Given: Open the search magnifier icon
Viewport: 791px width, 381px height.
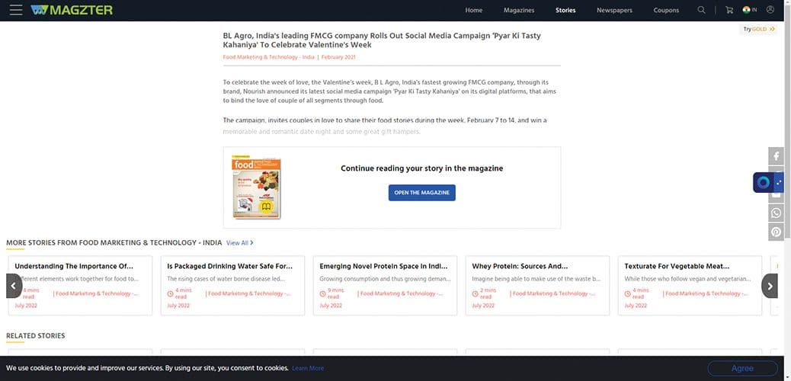Looking at the screenshot, I should coord(701,10).
